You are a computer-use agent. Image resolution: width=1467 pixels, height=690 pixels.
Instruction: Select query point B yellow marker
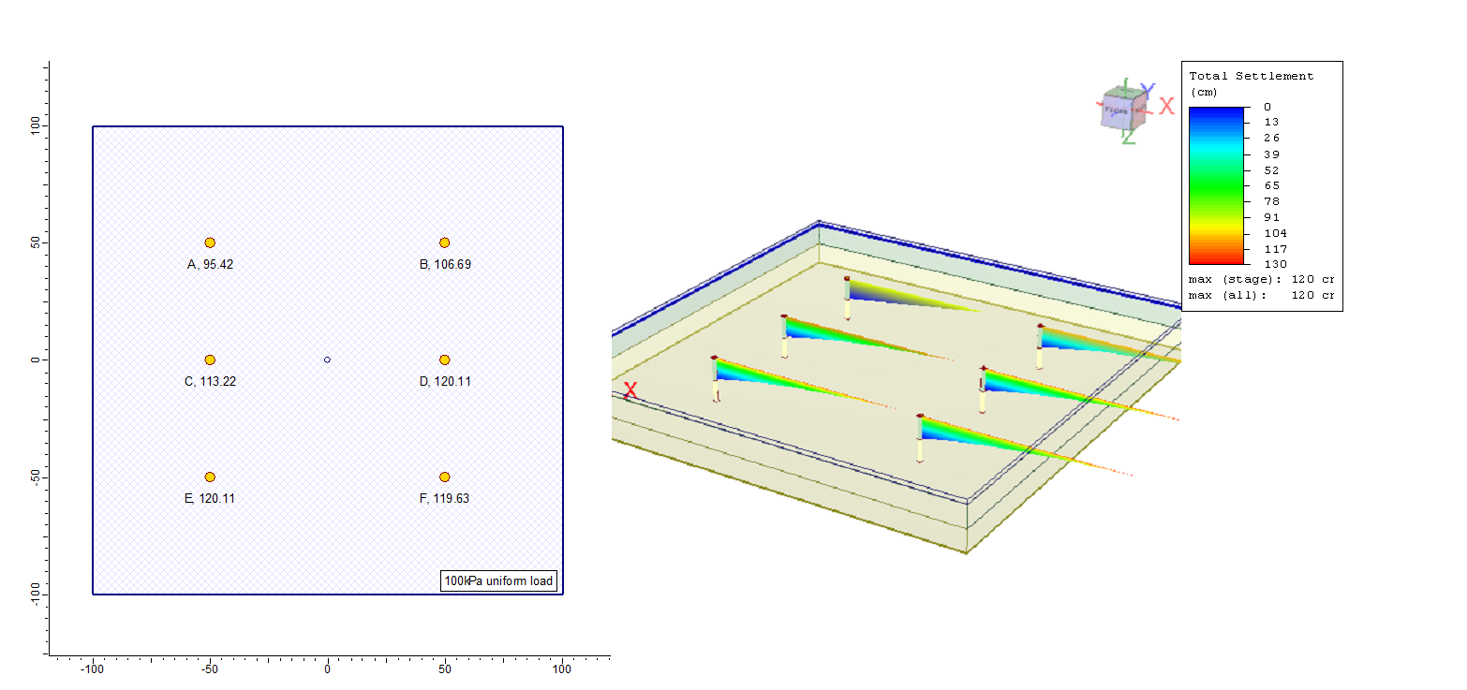coord(445,242)
